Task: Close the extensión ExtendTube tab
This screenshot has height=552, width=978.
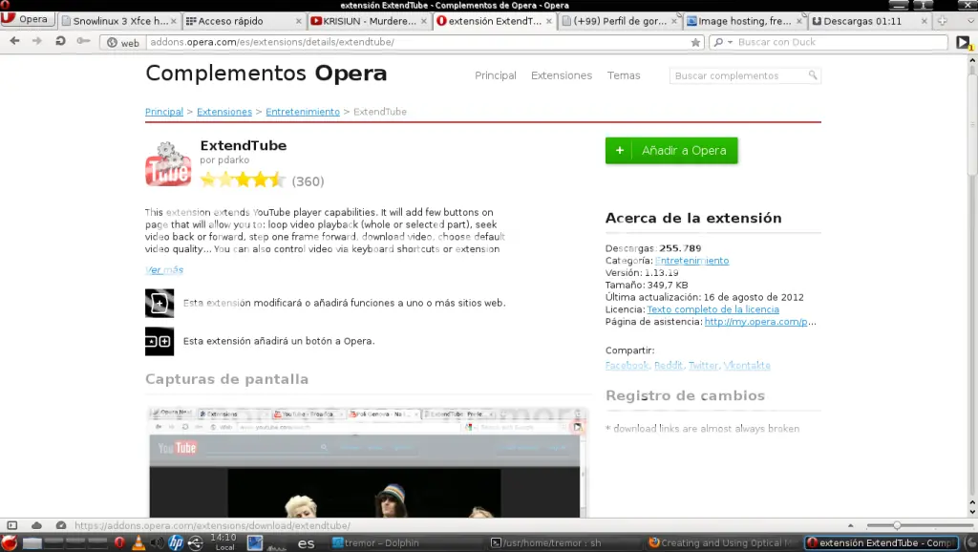Action: [549, 21]
